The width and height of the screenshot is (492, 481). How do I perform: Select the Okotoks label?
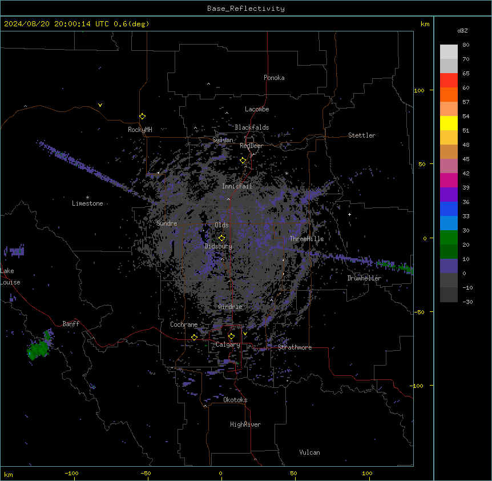pyautogui.click(x=235, y=400)
